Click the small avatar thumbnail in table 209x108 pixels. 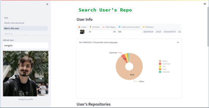(82, 32)
